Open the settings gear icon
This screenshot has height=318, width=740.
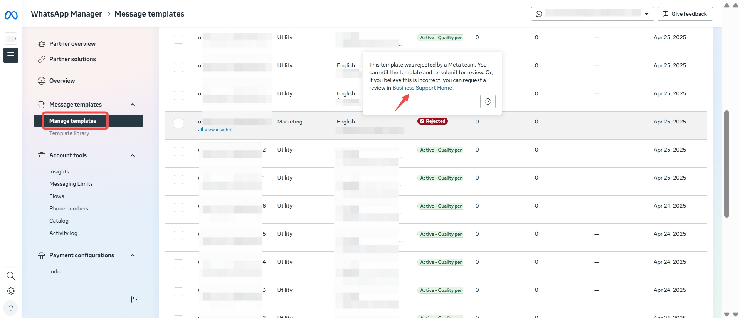[11, 291]
